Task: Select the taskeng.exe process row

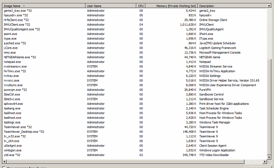Action: (x=135, y=108)
